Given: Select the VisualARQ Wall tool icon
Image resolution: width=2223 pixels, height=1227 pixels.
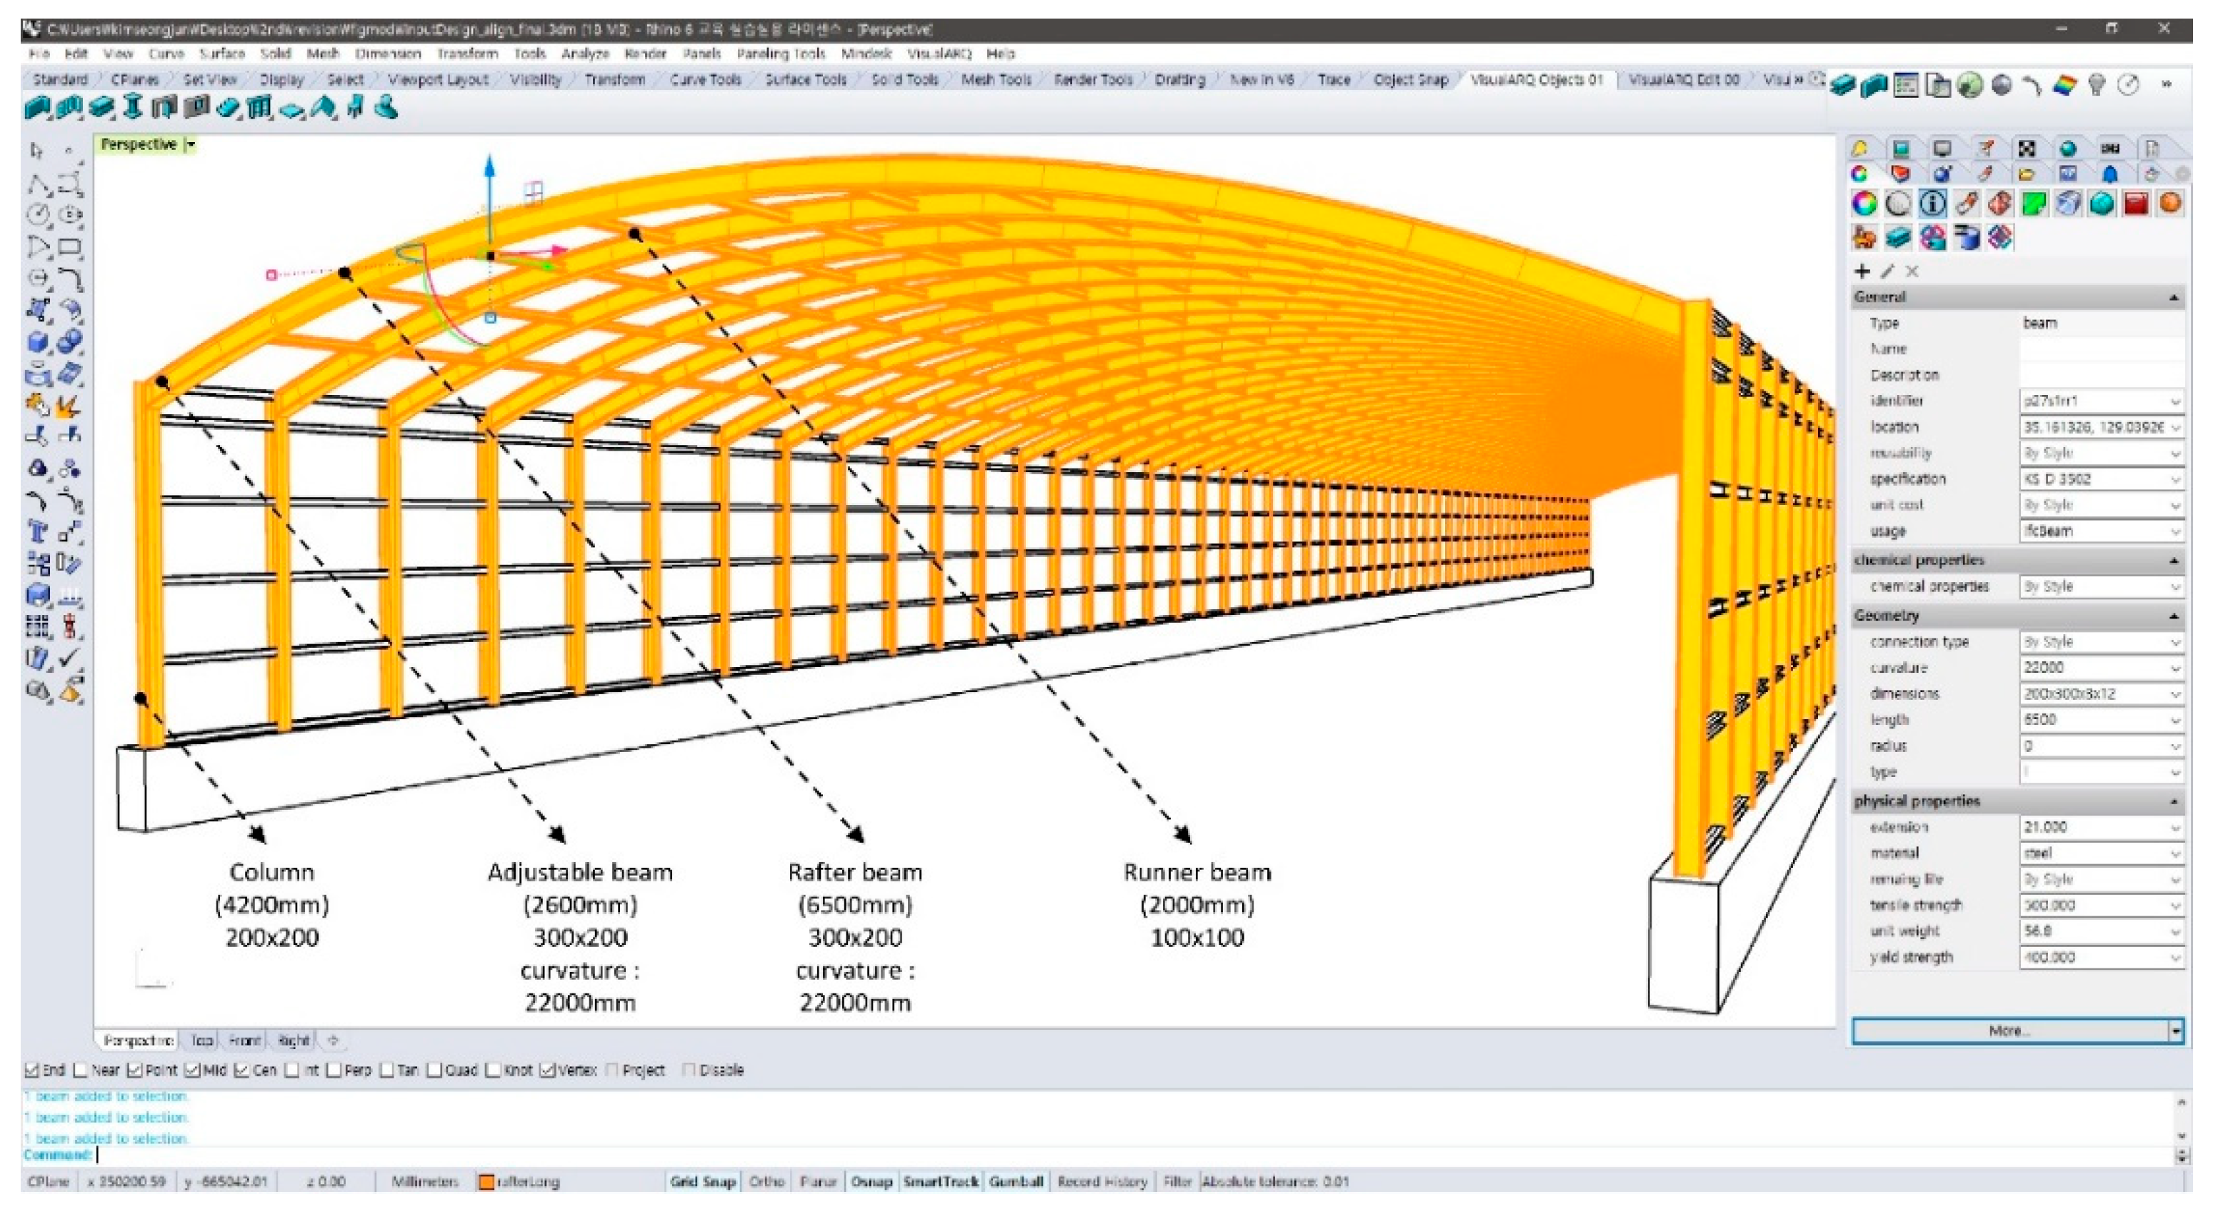Looking at the screenshot, I should coord(38,108).
